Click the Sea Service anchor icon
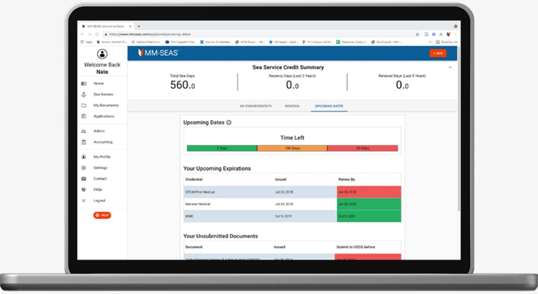This screenshot has height=294, width=538. 84,94
